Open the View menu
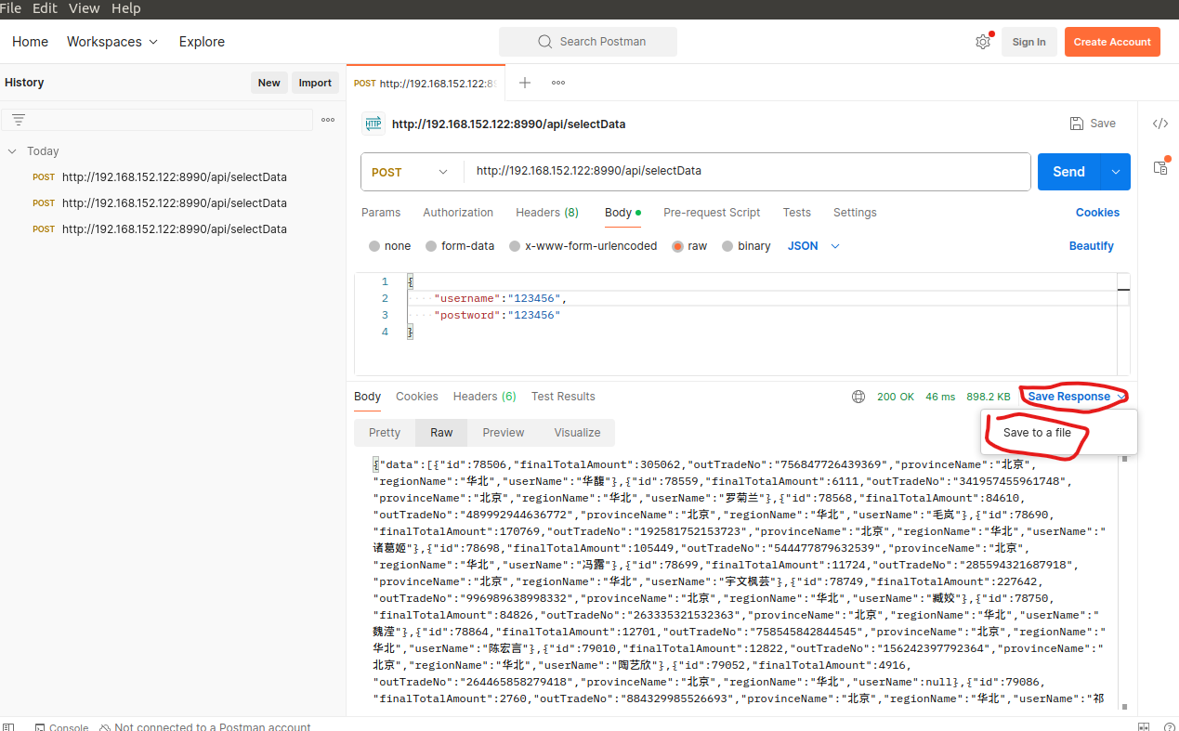Screen dimensions: 1179x731 [x=84, y=8]
